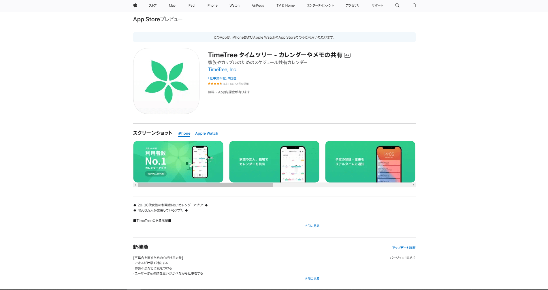Open the TV & Home menu item

tap(285, 5)
